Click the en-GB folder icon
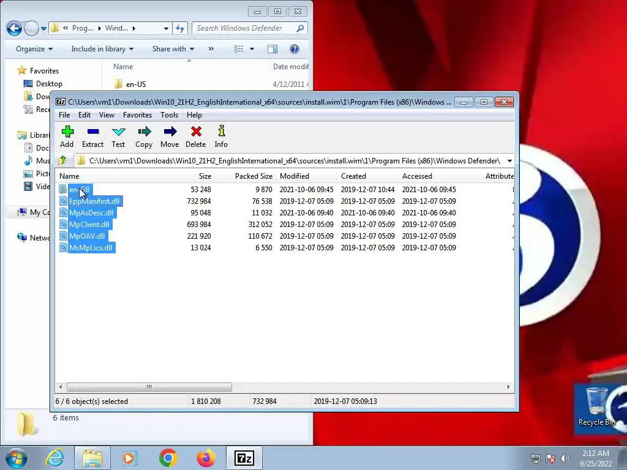The height and width of the screenshot is (470, 627). (63, 190)
